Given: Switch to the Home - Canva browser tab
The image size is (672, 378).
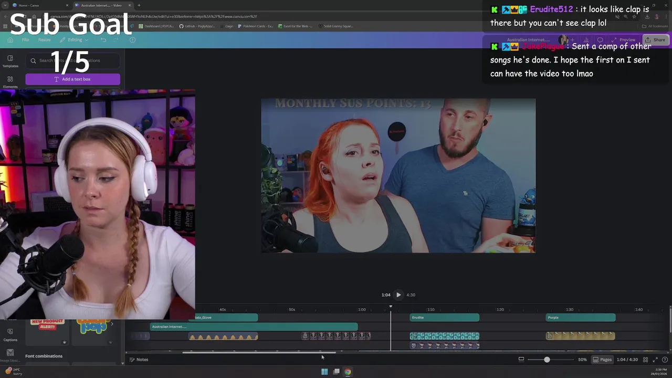Looking at the screenshot, I should click(41, 5).
